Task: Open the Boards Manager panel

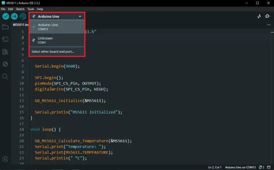Action: pos(5,39)
